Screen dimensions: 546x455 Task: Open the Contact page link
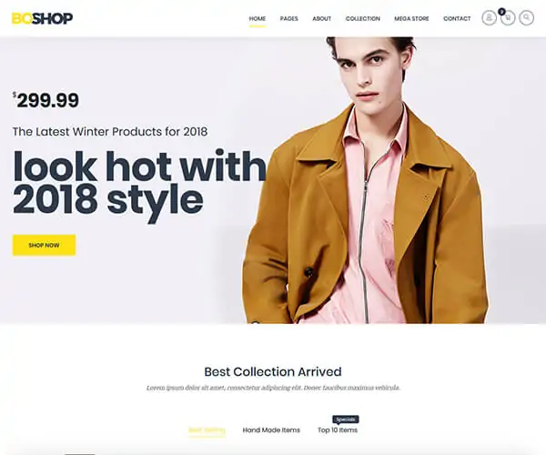[457, 19]
